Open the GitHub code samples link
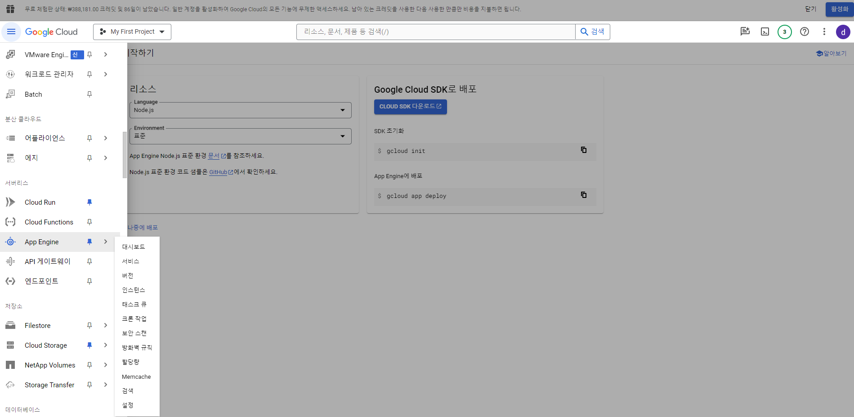Image resolution: width=854 pixels, height=417 pixels. point(221,172)
